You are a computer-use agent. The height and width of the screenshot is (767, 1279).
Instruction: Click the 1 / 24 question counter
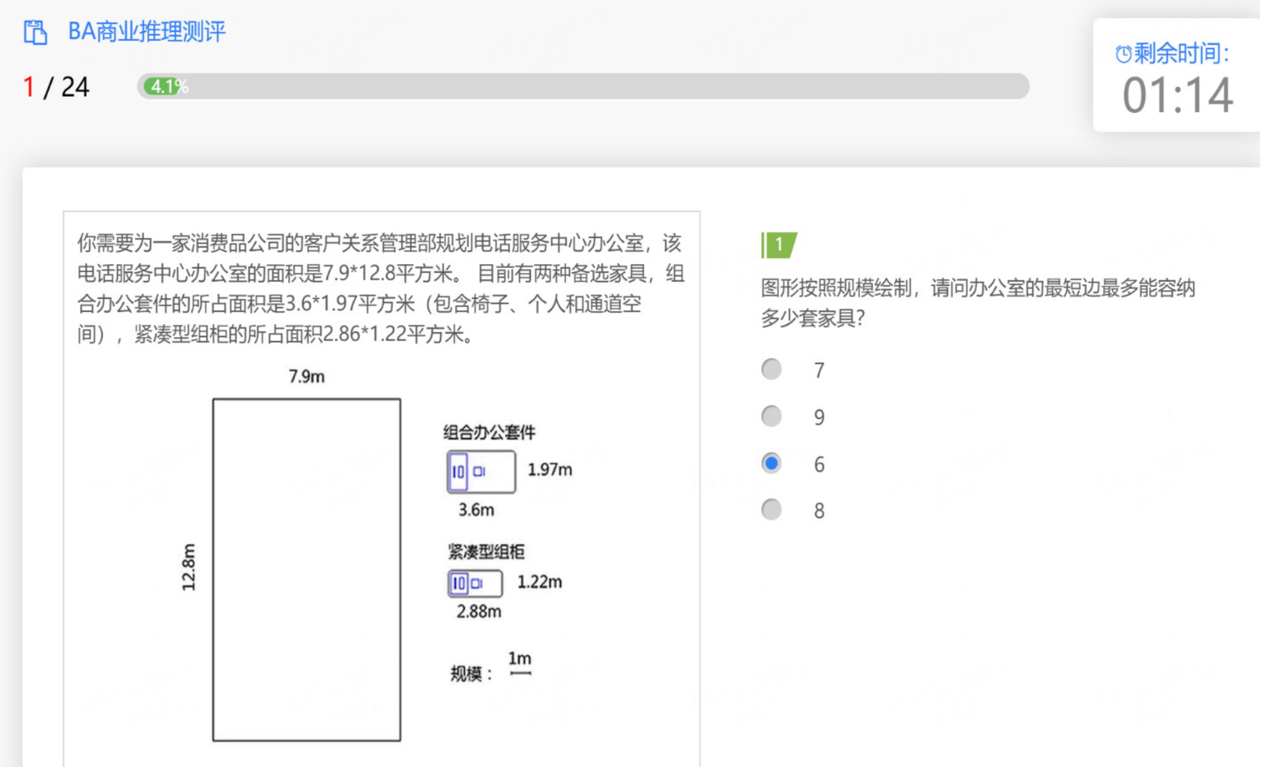click(x=56, y=87)
